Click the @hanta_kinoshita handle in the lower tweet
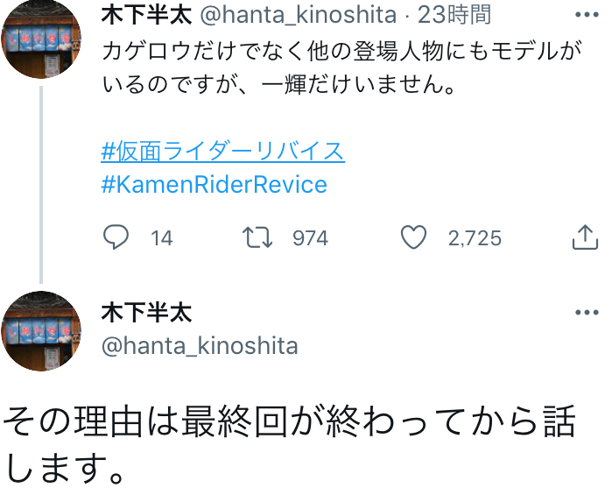612x495 pixels. tap(200, 346)
